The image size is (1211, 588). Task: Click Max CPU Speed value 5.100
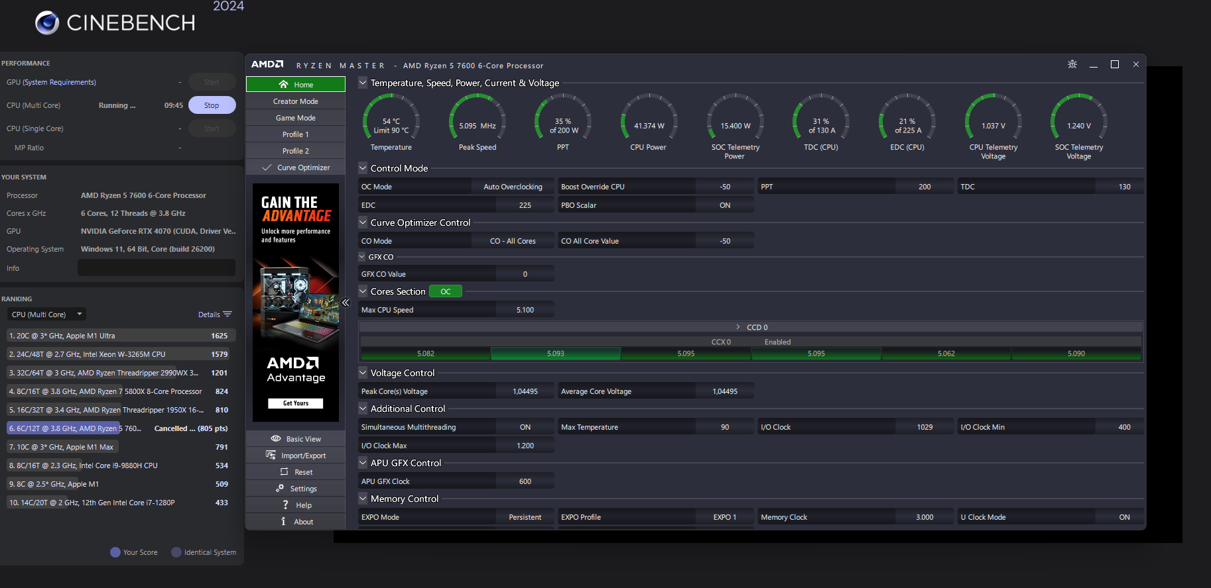tap(525, 310)
